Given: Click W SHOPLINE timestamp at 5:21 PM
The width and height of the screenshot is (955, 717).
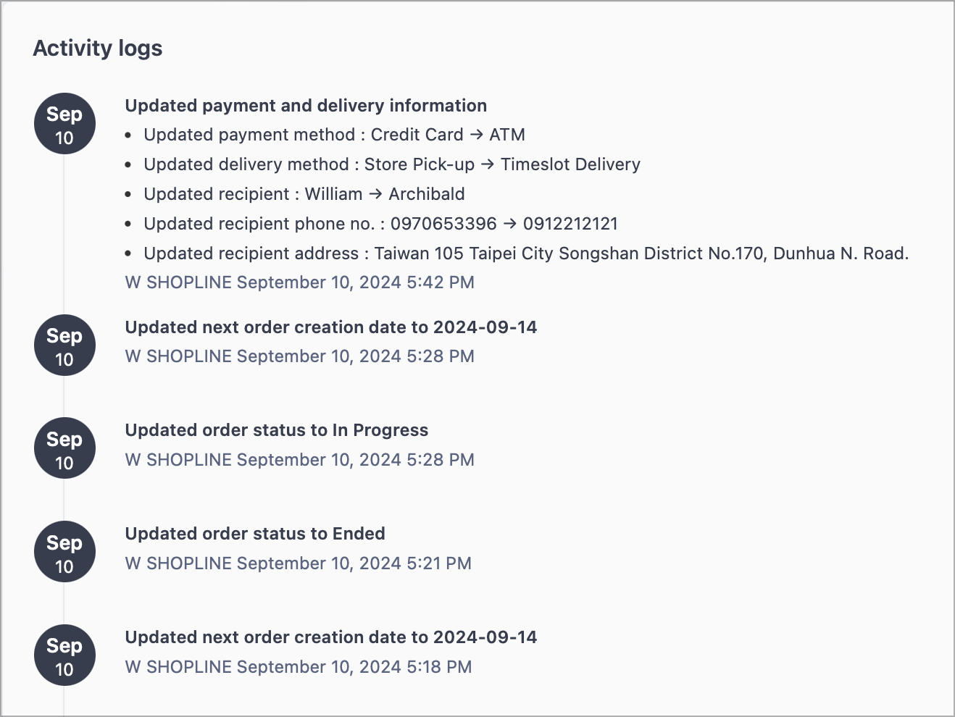Looking at the screenshot, I should click(298, 563).
